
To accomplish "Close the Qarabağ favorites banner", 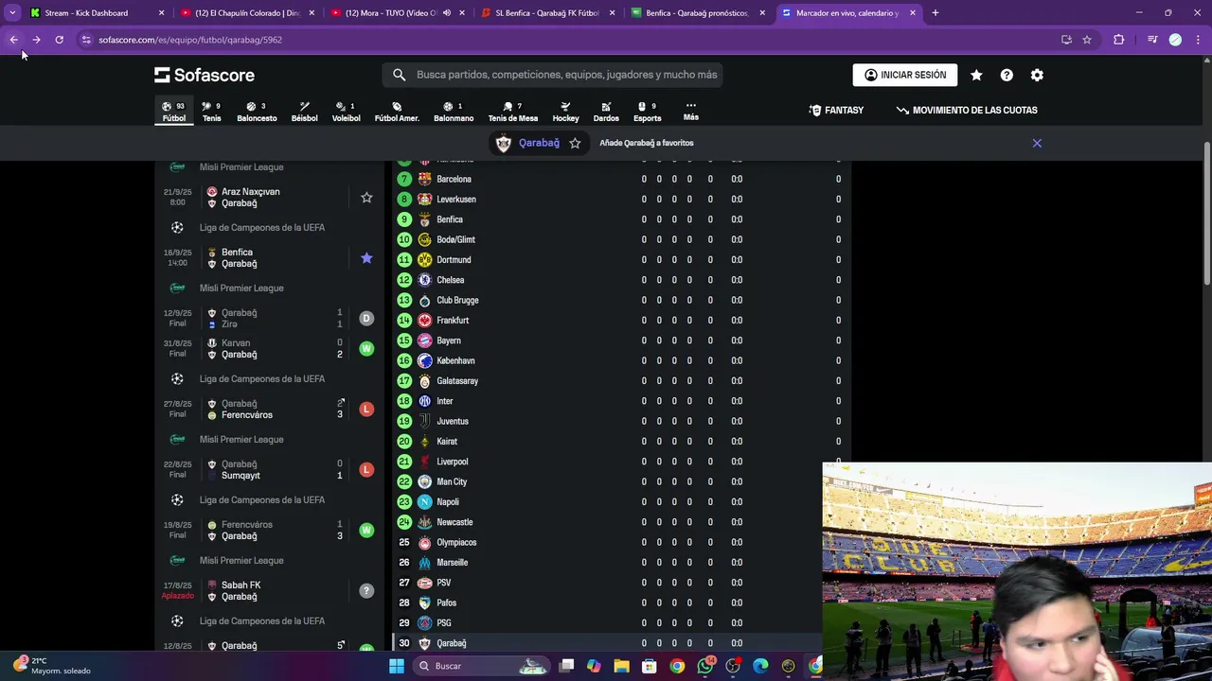I will [1037, 143].
